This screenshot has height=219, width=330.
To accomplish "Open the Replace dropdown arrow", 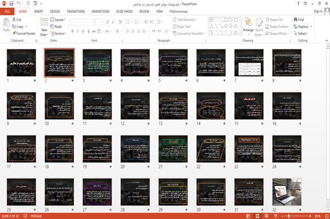I will click(311, 27).
